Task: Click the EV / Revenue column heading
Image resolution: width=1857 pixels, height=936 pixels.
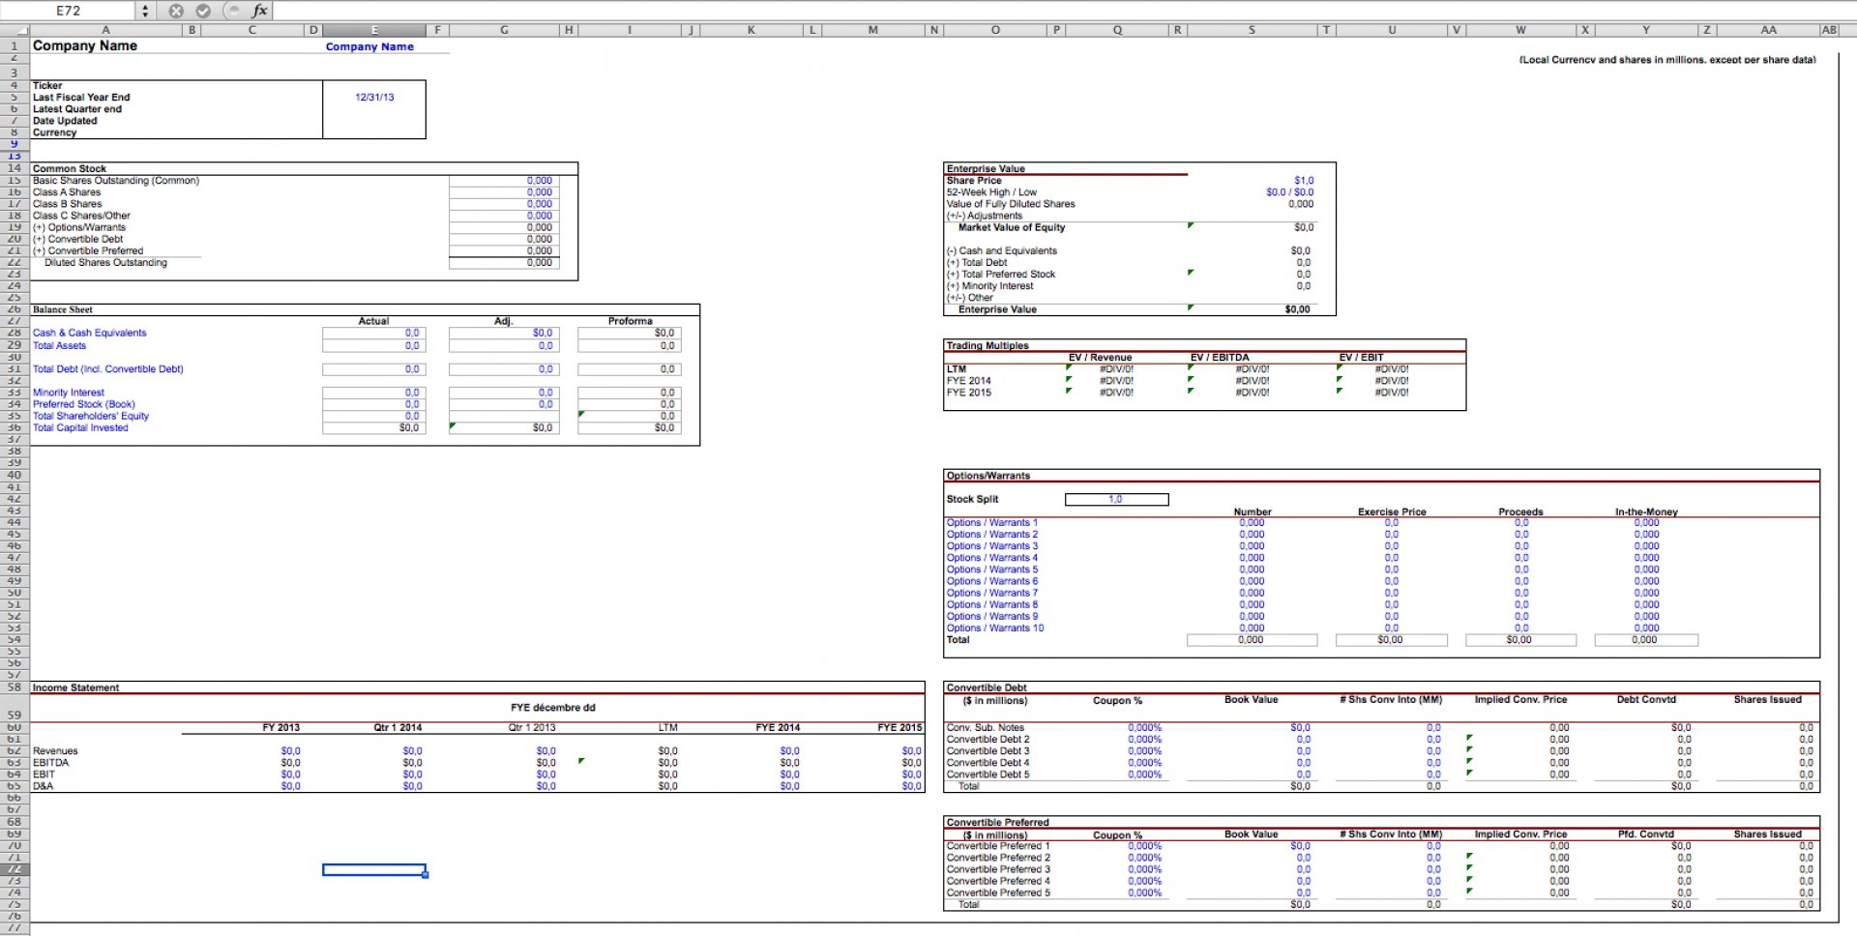Action: 1100,358
